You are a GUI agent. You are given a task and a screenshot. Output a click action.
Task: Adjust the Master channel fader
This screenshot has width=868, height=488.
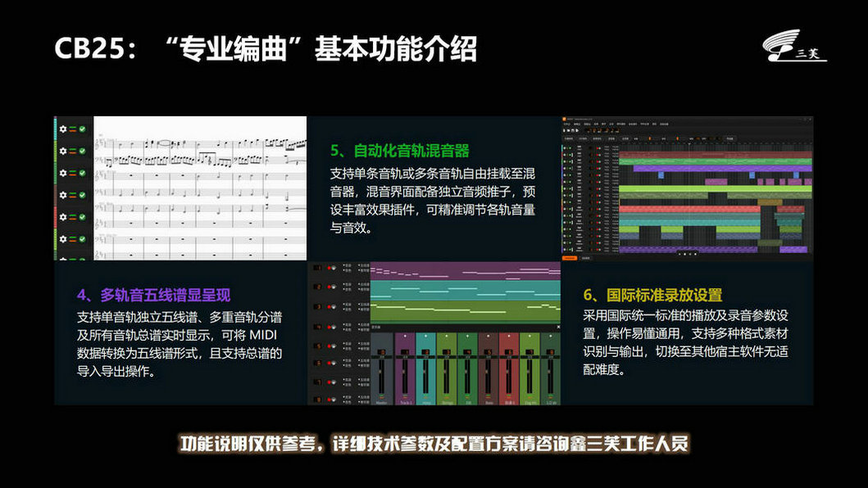(x=381, y=377)
